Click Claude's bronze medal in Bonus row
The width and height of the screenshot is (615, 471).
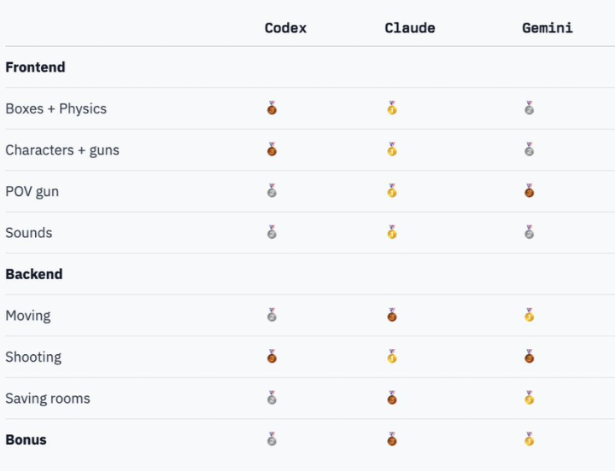[392, 439]
